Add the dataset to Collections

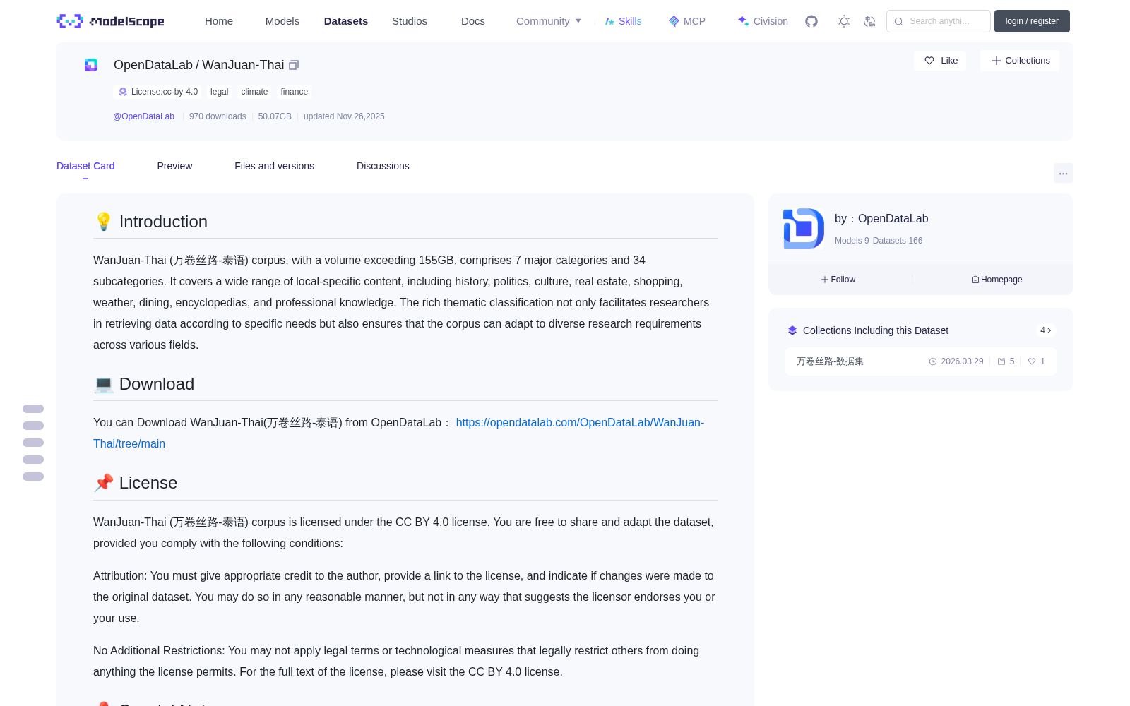[1020, 61]
